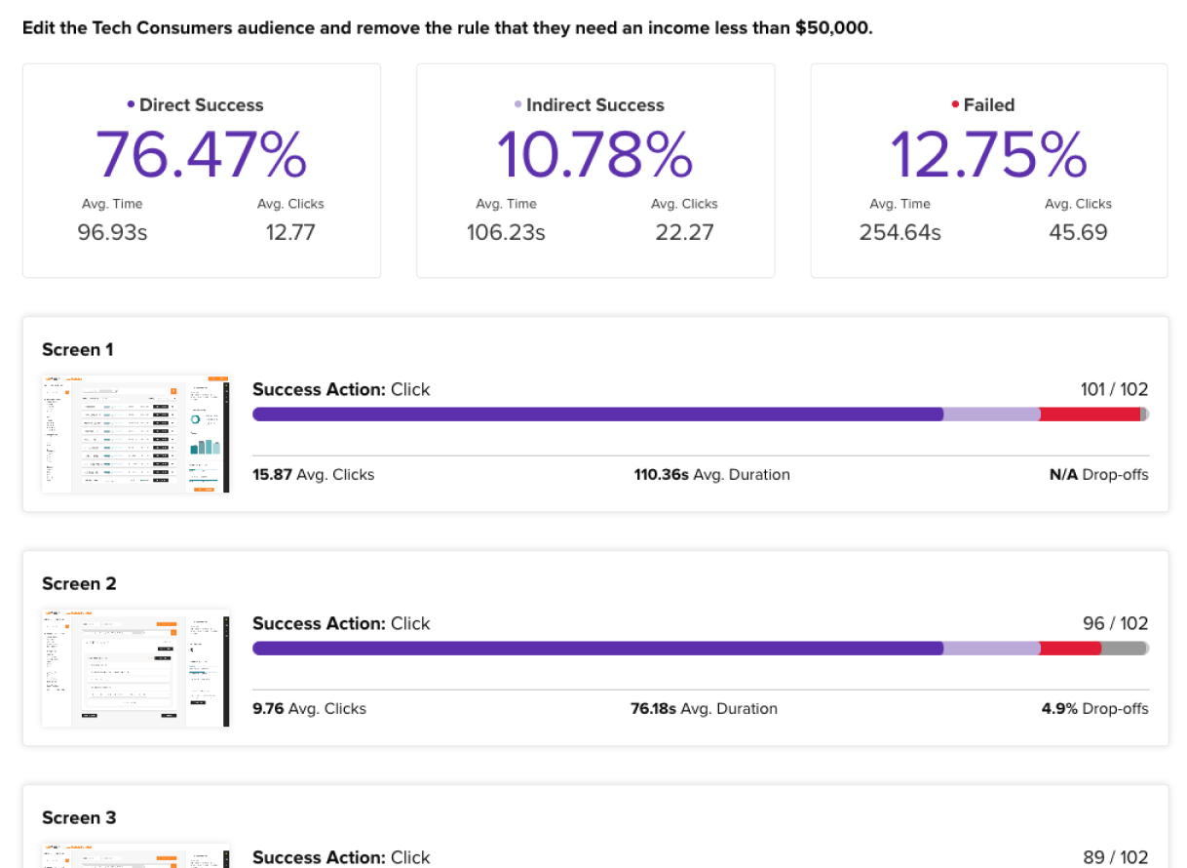Click the Screen 2 heading
The image size is (1187, 868).
[79, 583]
